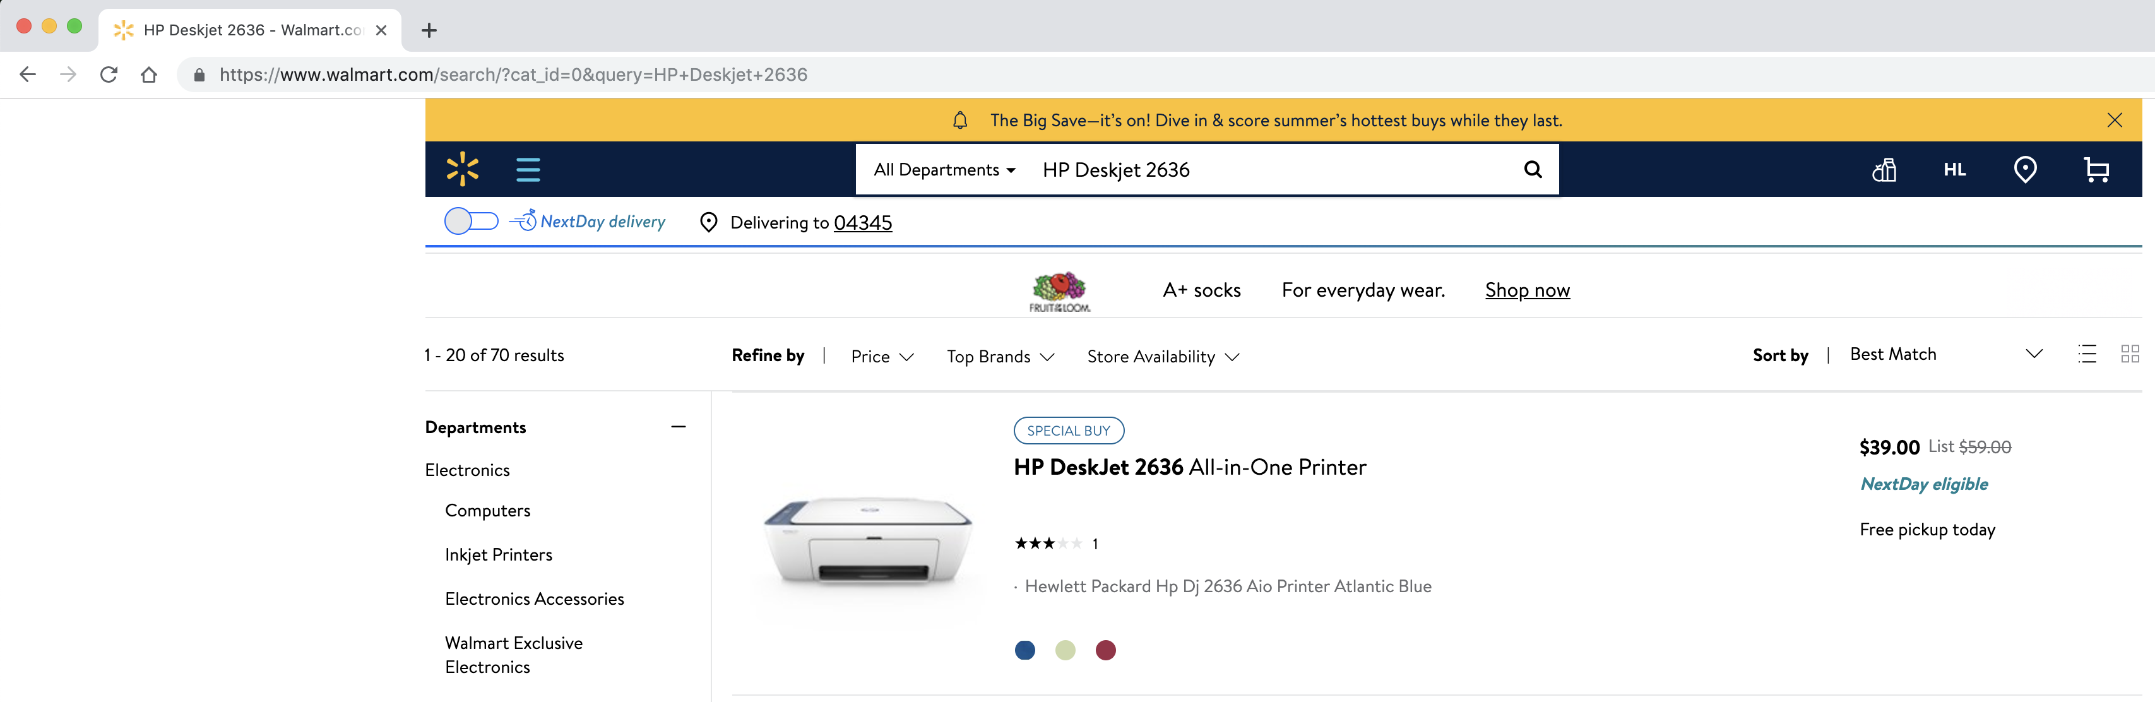Expand the Top Brands filter
The height and width of the screenshot is (702, 2155).
[x=1000, y=357]
